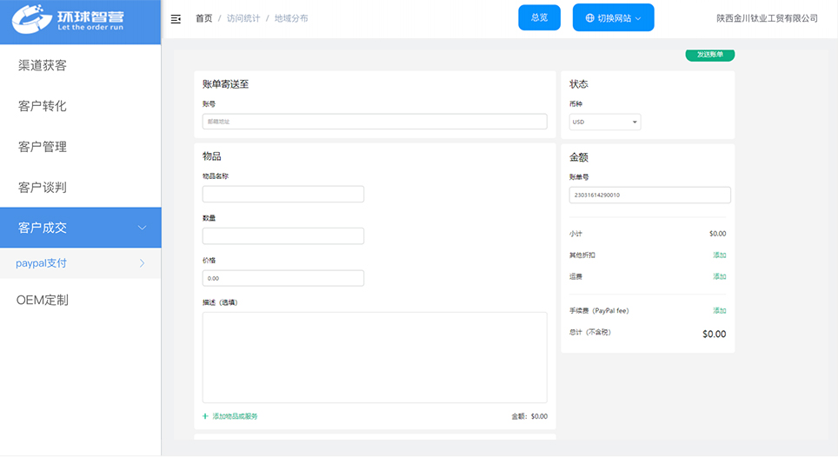The height and width of the screenshot is (457, 838).
Task: Select 客户转化 in the sidebar
Action: [43, 106]
